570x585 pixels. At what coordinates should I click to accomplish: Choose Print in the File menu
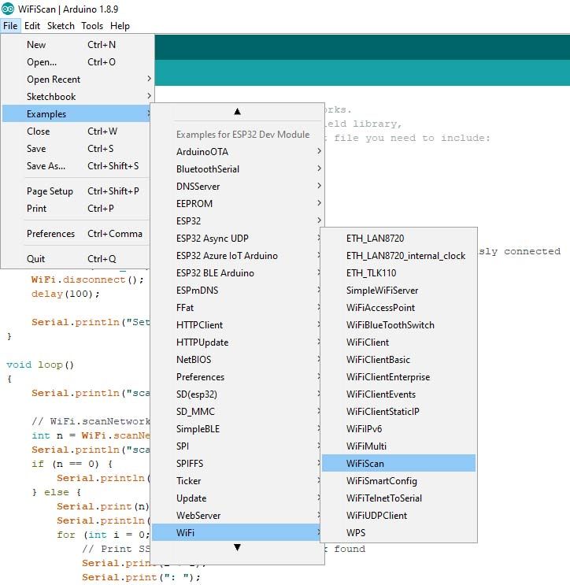(76, 208)
